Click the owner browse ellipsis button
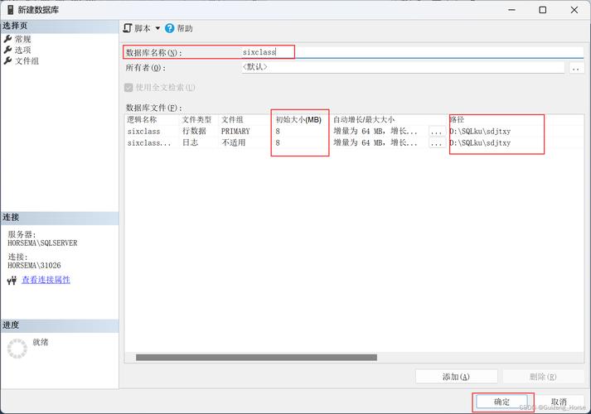591x414 pixels. coord(577,68)
